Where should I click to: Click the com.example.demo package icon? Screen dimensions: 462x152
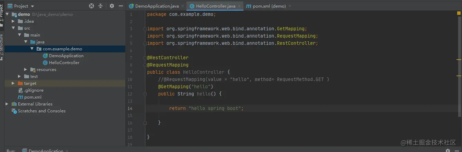pos(39,49)
